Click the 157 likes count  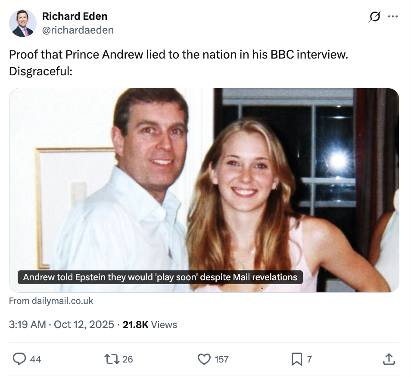click(x=221, y=359)
